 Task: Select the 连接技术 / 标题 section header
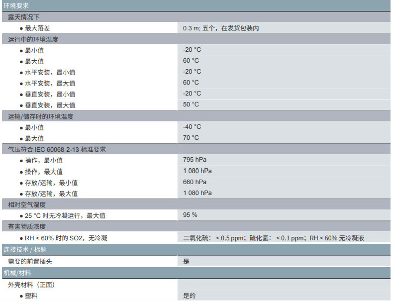[25, 249]
